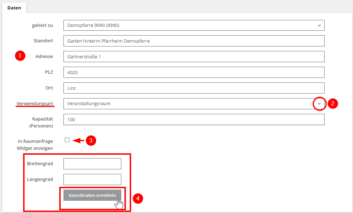The width and height of the screenshot is (353, 213).
Task: Click the red annotation marker number 4
Action: point(138,198)
